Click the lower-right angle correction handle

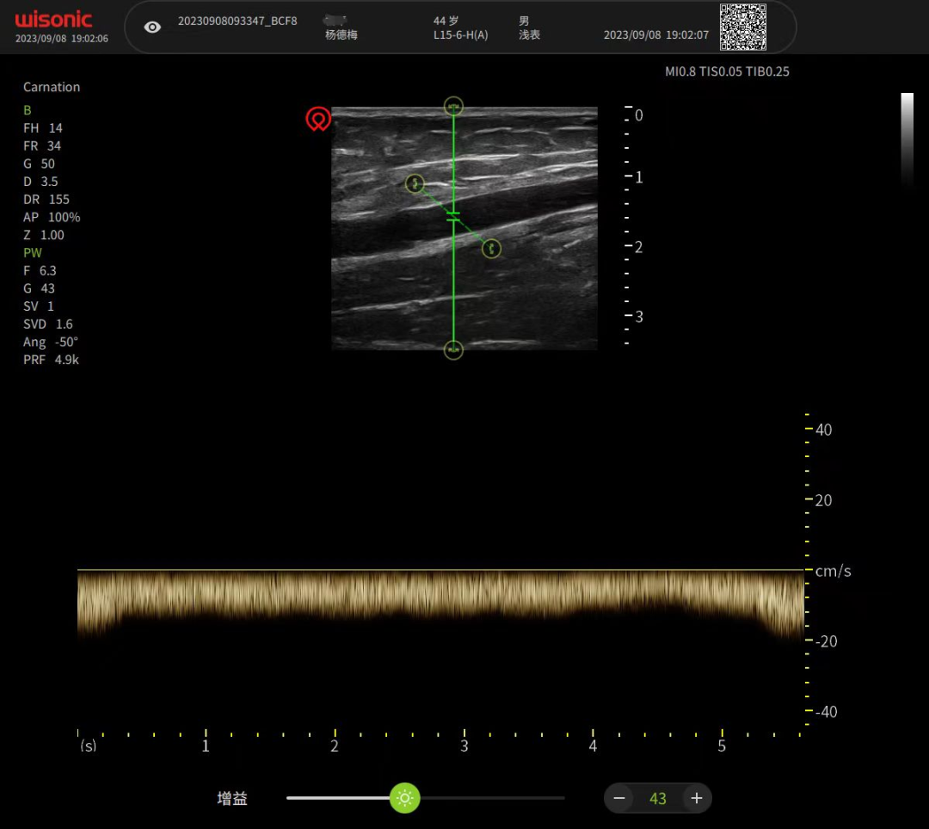(x=491, y=249)
